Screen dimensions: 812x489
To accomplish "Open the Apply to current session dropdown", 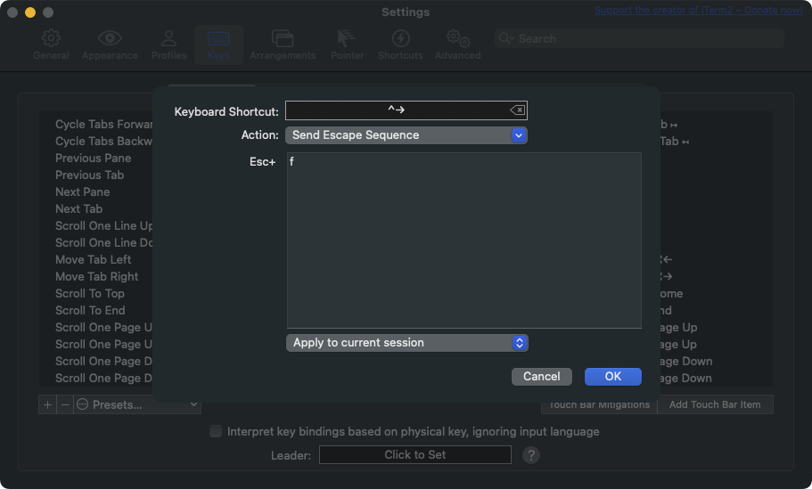I will (407, 343).
